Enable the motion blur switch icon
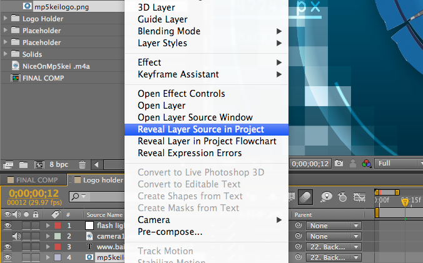Viewport: 423px width, 263px height. pos(307,197)
